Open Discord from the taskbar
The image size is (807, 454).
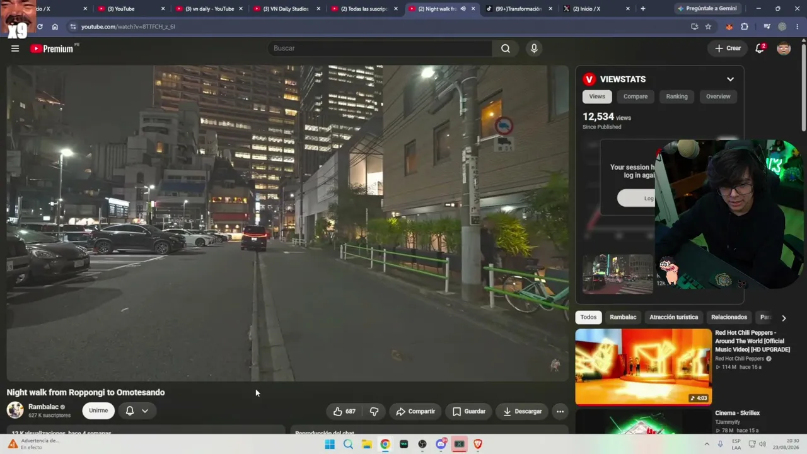click(x=441, y=444)
